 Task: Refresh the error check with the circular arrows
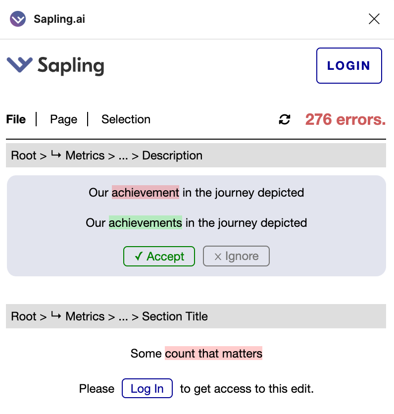coord(285,119)
